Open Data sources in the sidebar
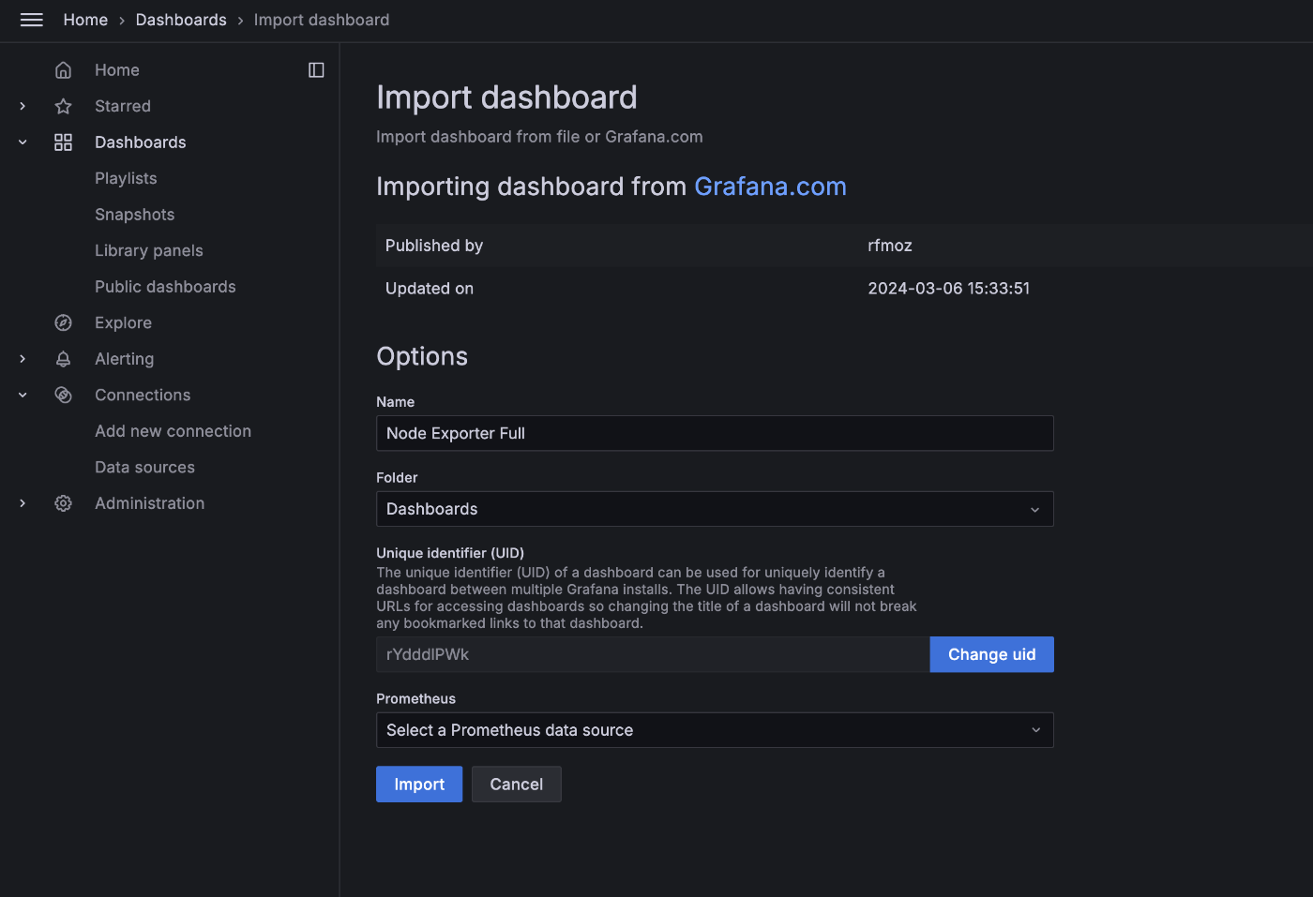This screenshot has width=1313, height=897. 144,467
